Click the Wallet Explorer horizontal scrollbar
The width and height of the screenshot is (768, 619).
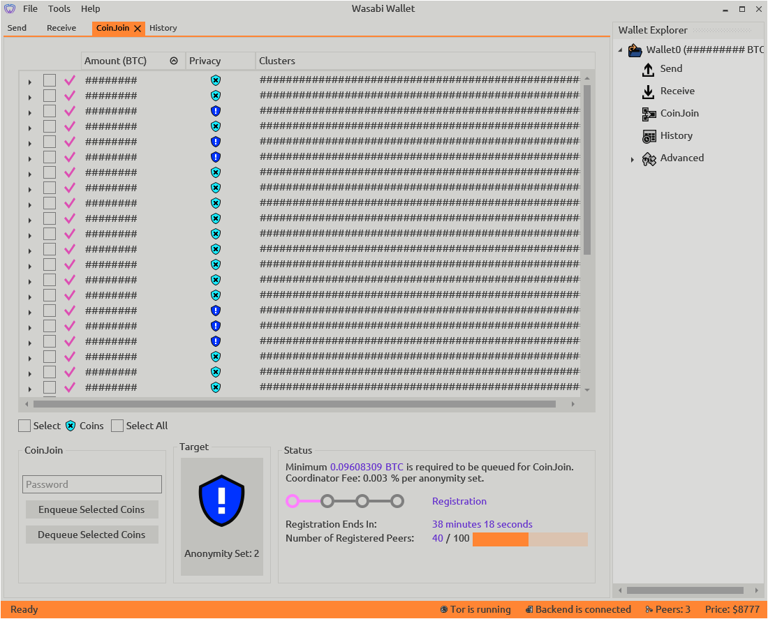click(x=685, y=590)
